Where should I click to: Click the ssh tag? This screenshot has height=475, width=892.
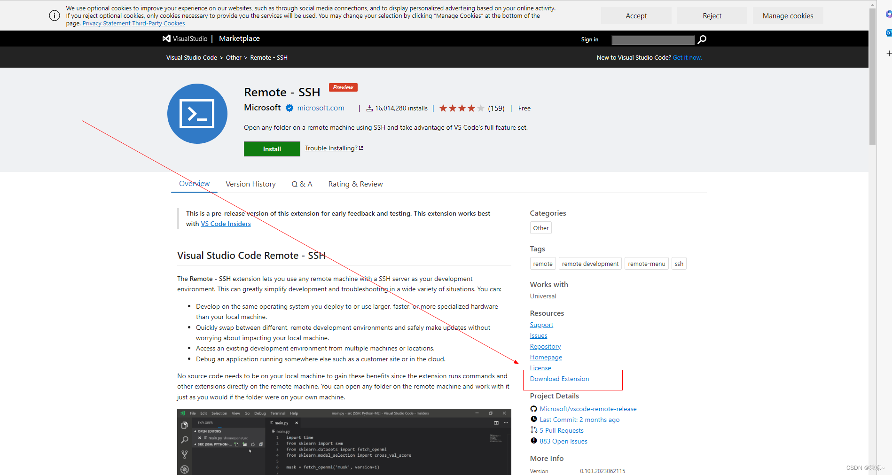(679, 264)
